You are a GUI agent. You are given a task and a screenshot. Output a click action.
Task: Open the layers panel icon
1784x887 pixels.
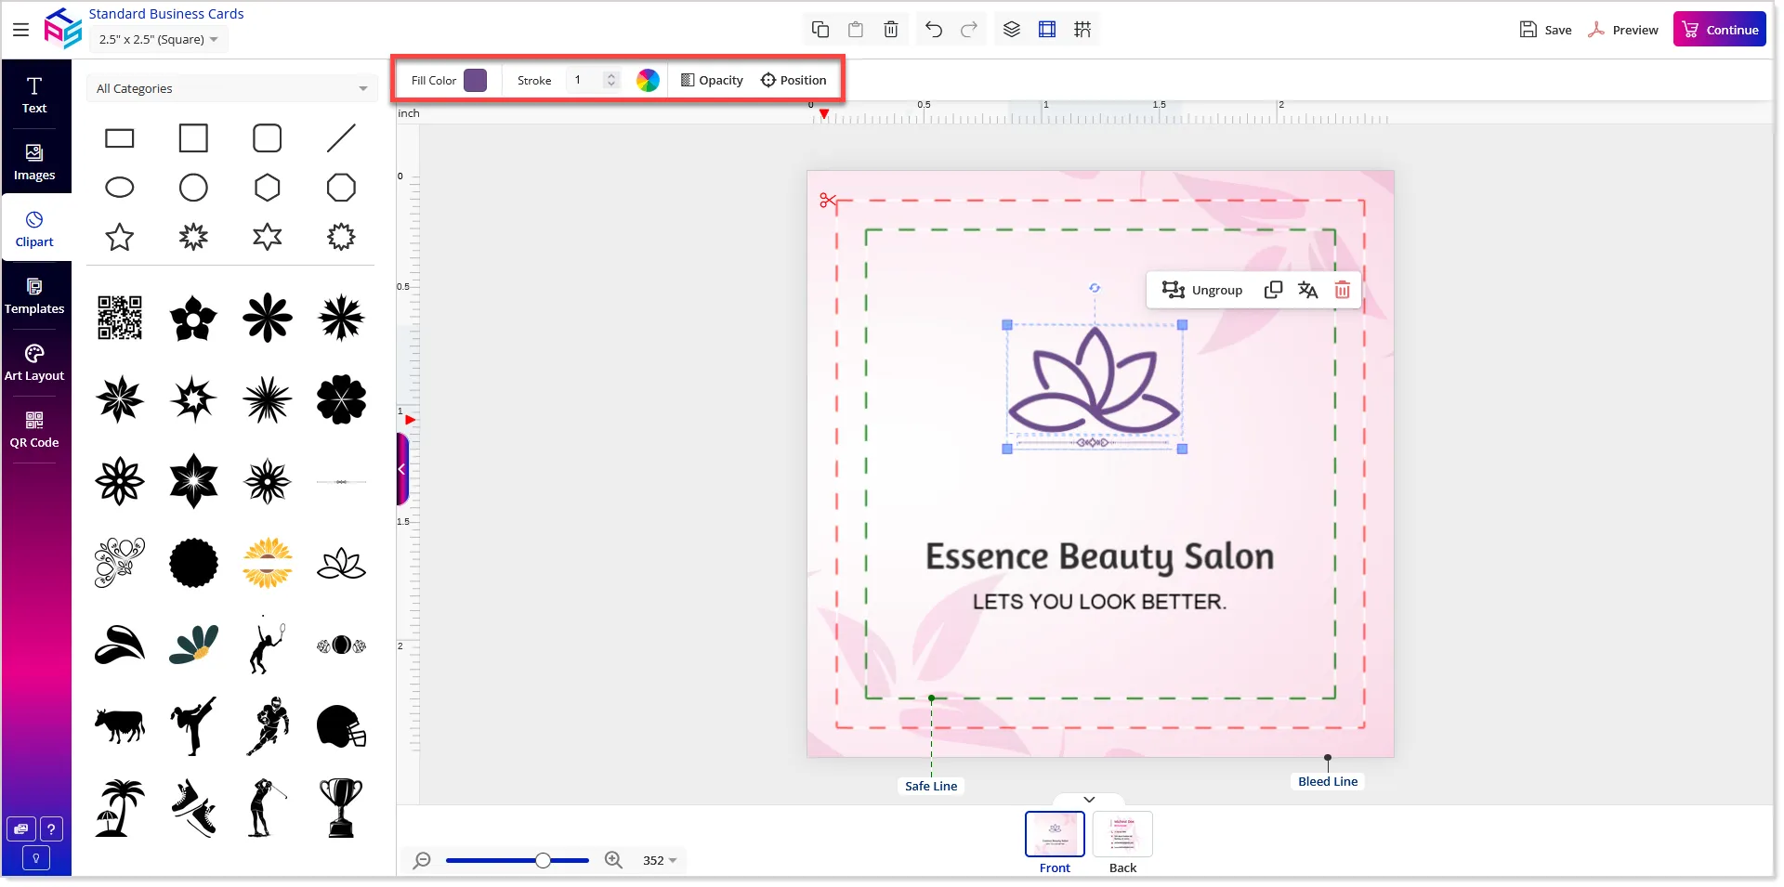[1012, 30]
